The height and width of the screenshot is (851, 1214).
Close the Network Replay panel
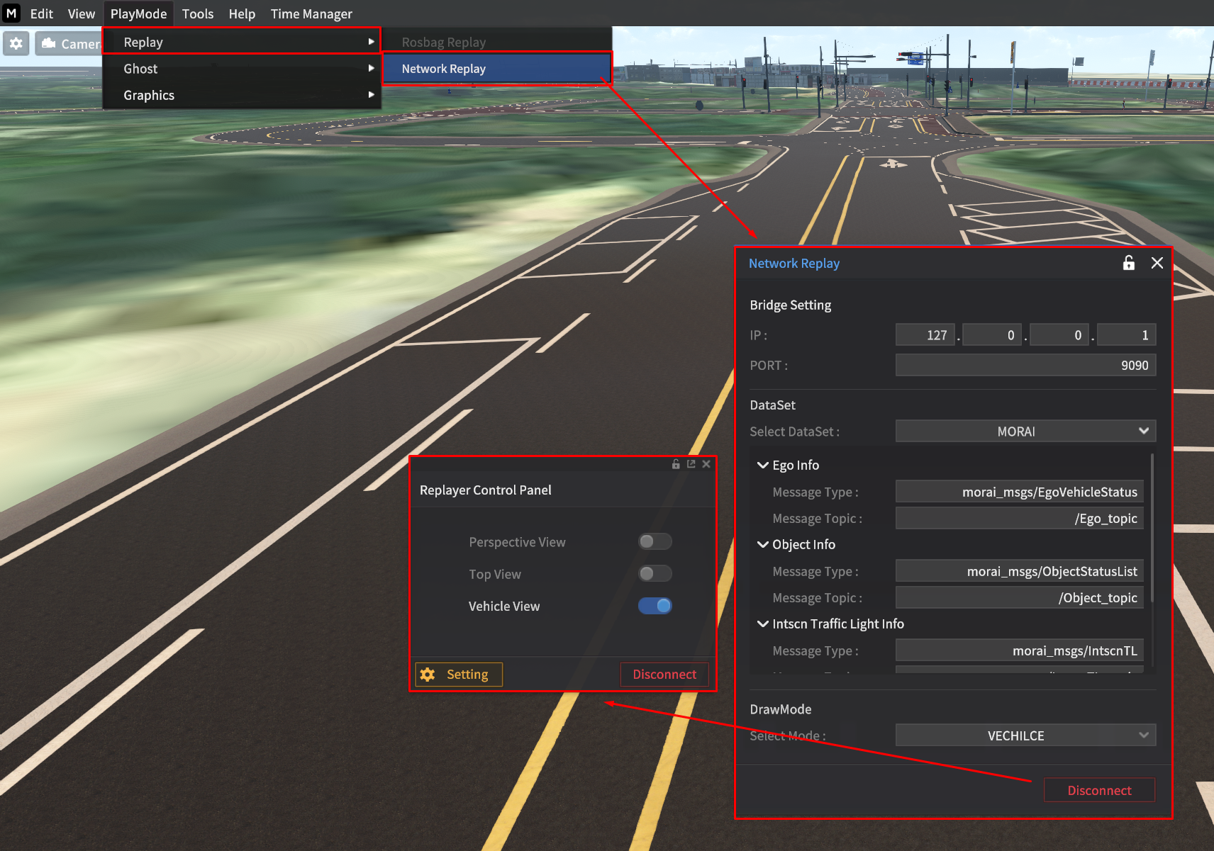1157,263
